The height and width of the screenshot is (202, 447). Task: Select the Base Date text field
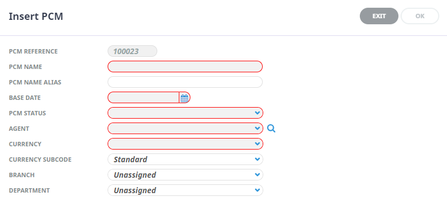(x=143, y=98)
